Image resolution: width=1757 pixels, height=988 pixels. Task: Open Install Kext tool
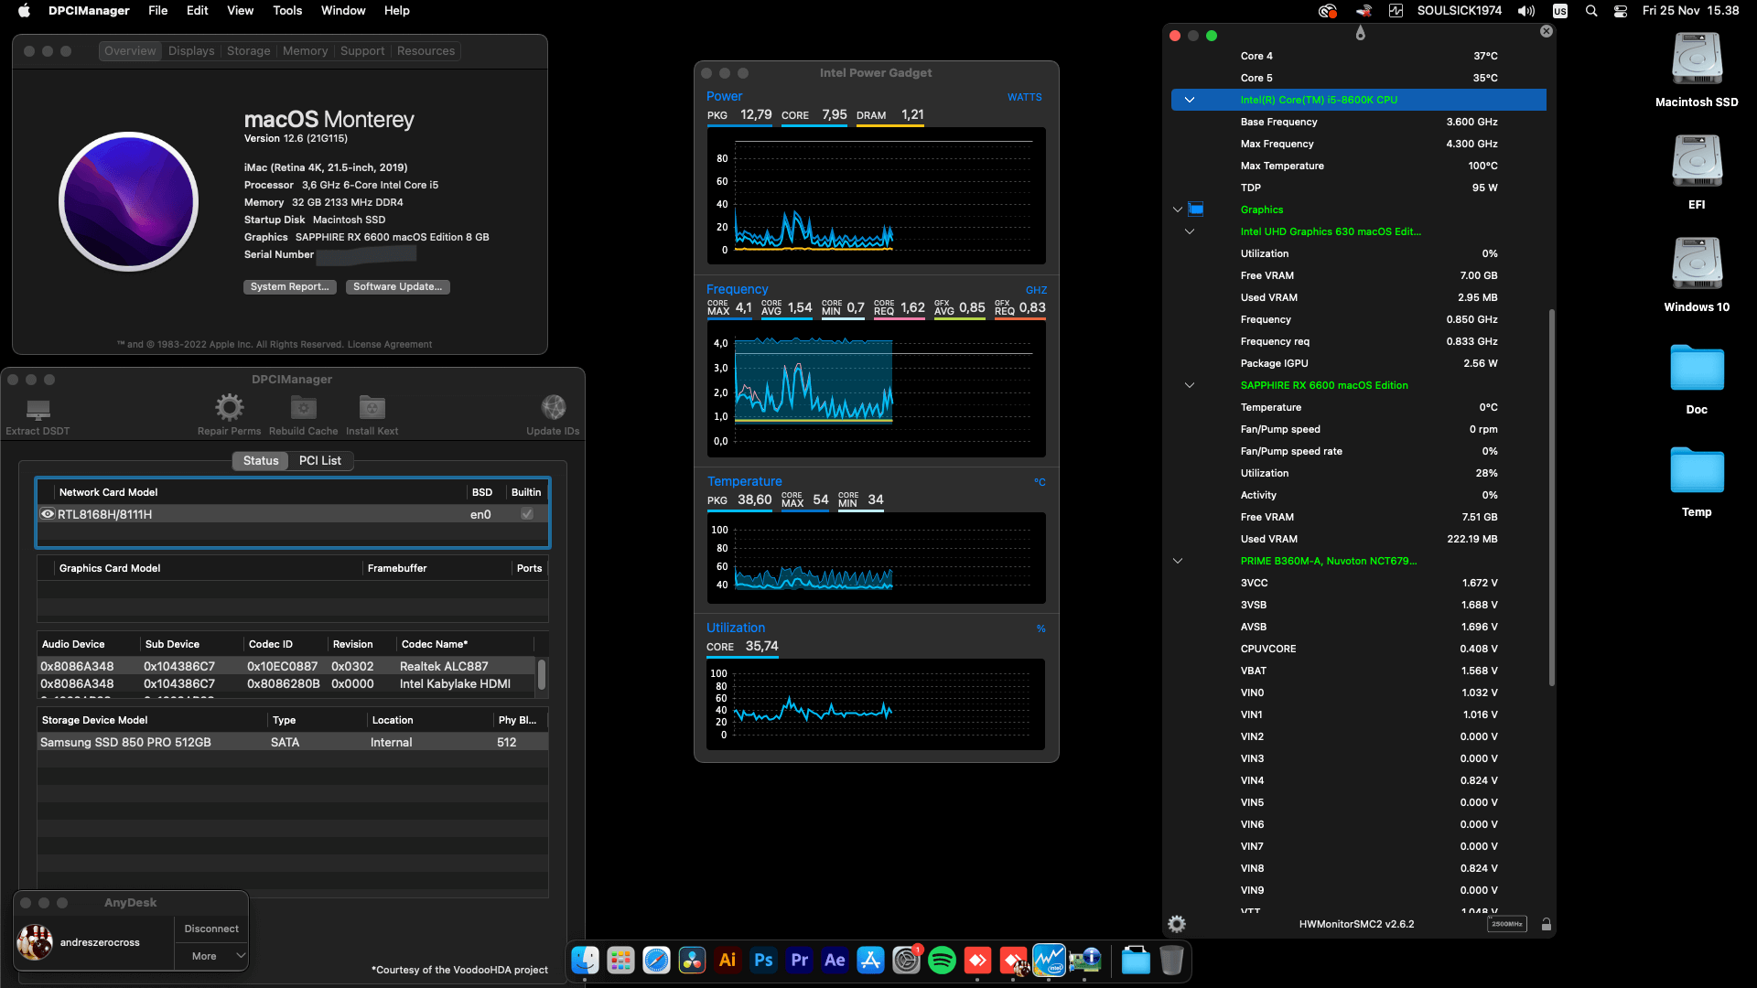click(372, 415)
